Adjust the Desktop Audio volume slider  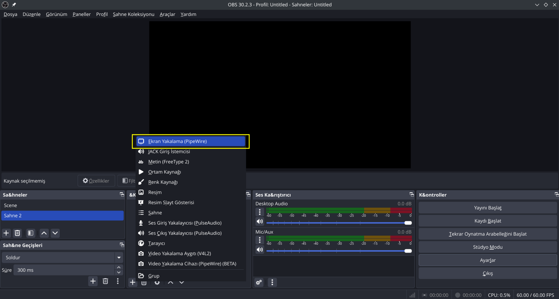coord(339,223)
